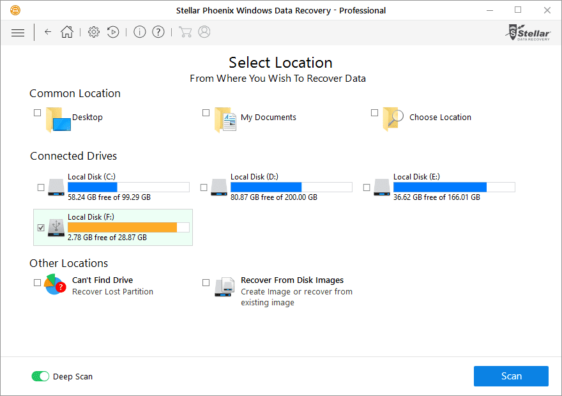Open the information icon
Image resolution: width=562 pixels, height=396 pixels.
pyautogui.click(x=140, y=32)
